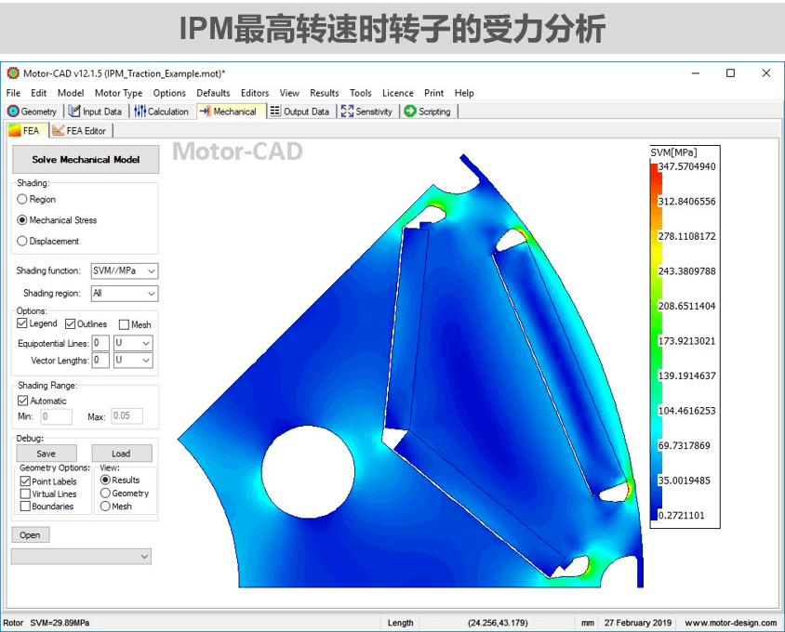Uncheck the Automatic shading range box
This screenshot has width=785, height=632.
(23, 402)
